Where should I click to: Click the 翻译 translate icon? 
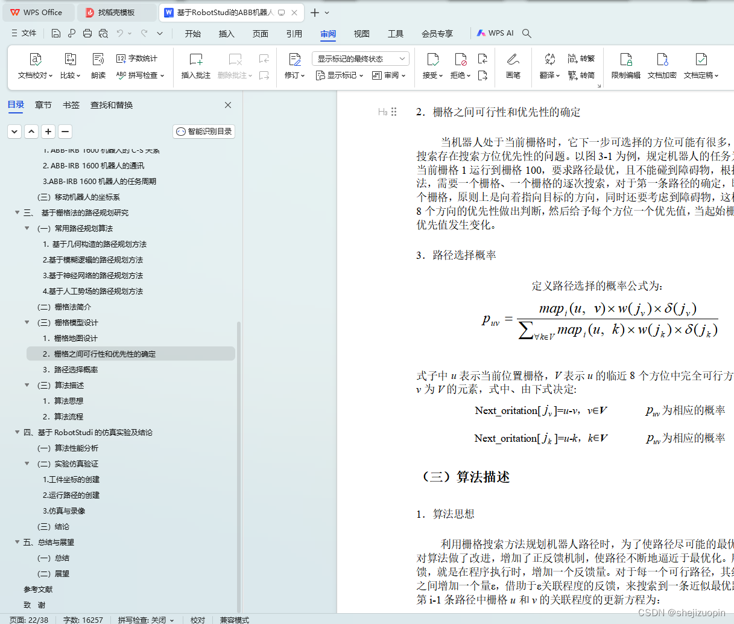click(549, 59)
